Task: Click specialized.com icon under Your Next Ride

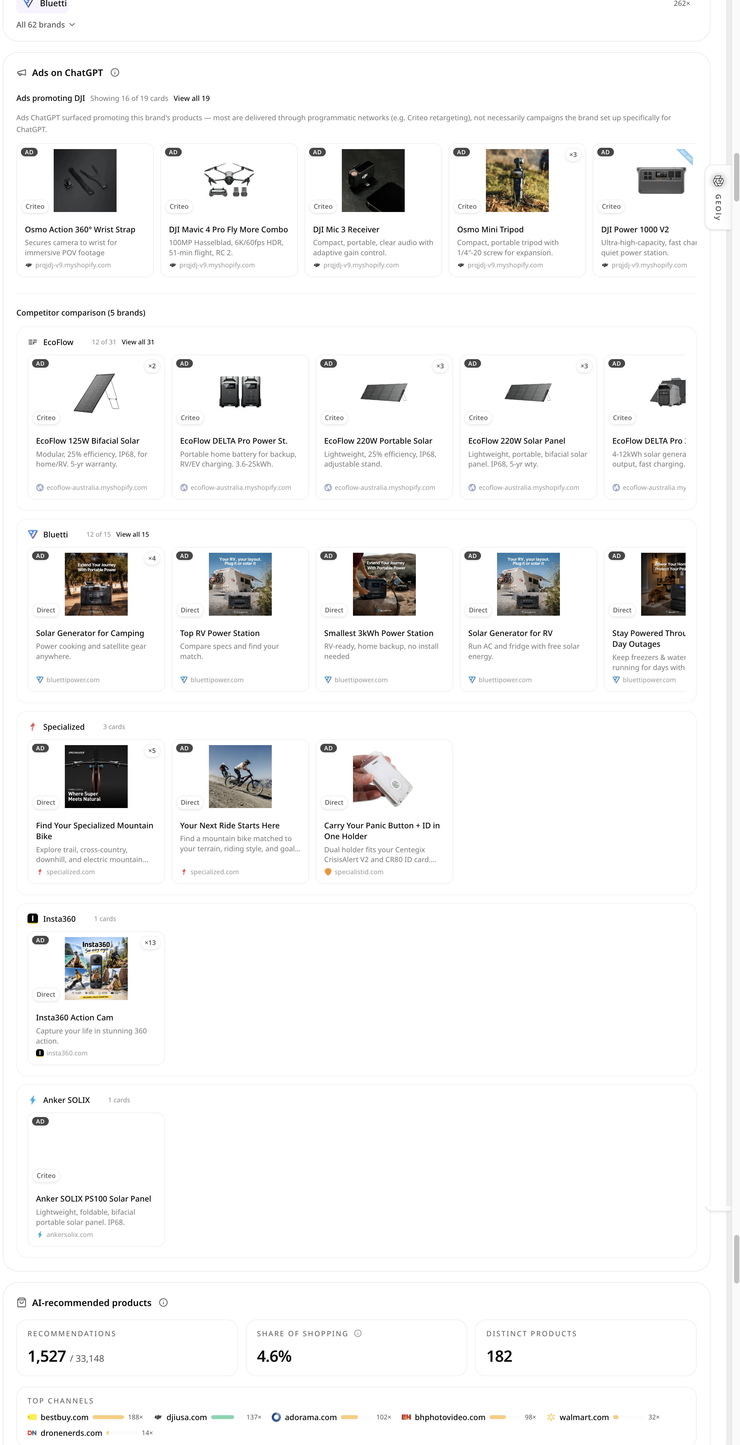Action: click(x=184, y=872)
